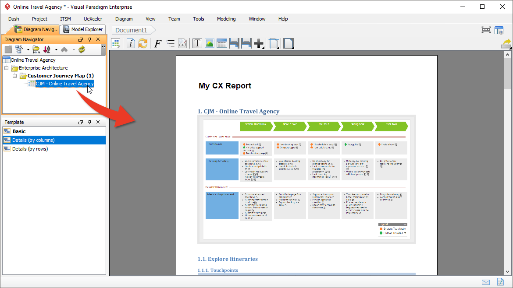
Task: Click the gray new diagram icon in navigator
Action: 8,49
